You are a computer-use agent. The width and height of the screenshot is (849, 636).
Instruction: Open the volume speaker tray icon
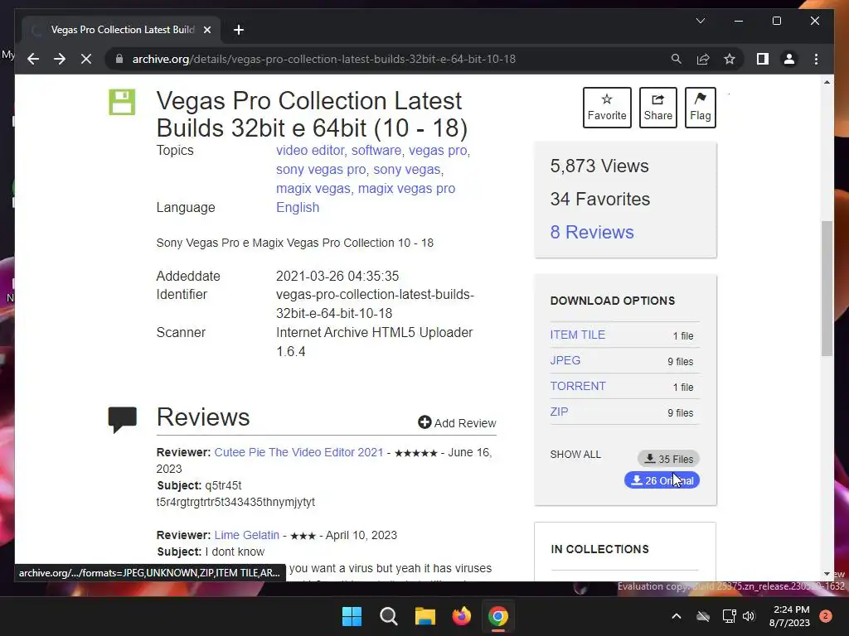click(749, 616)
